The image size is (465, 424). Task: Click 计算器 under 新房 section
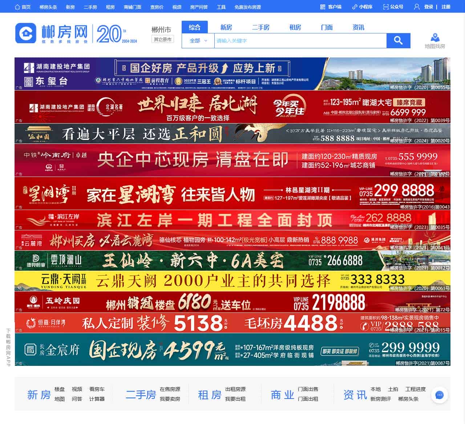point(97,399)
